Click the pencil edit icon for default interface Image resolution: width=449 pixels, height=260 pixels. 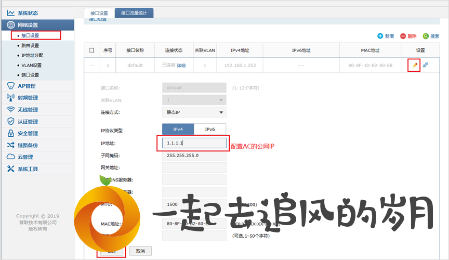pos(415,65)
